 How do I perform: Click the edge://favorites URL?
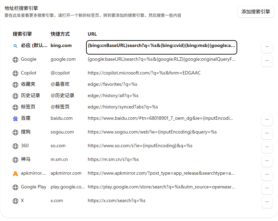(112, 84)
